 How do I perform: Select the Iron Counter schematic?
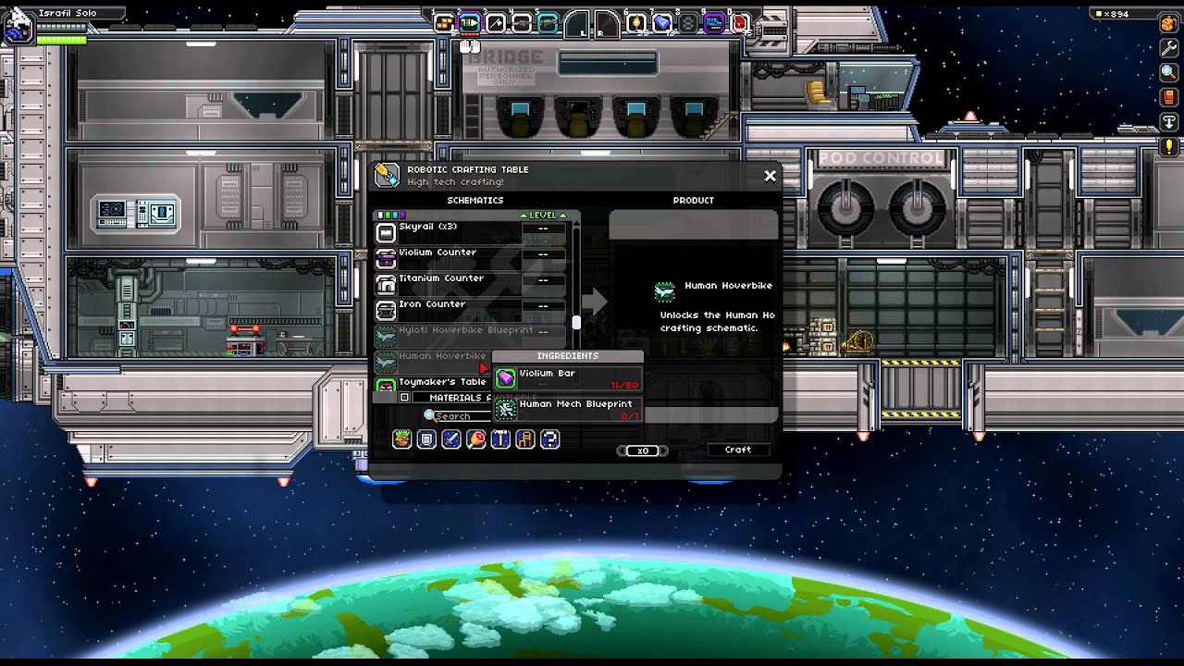(471, 310)
